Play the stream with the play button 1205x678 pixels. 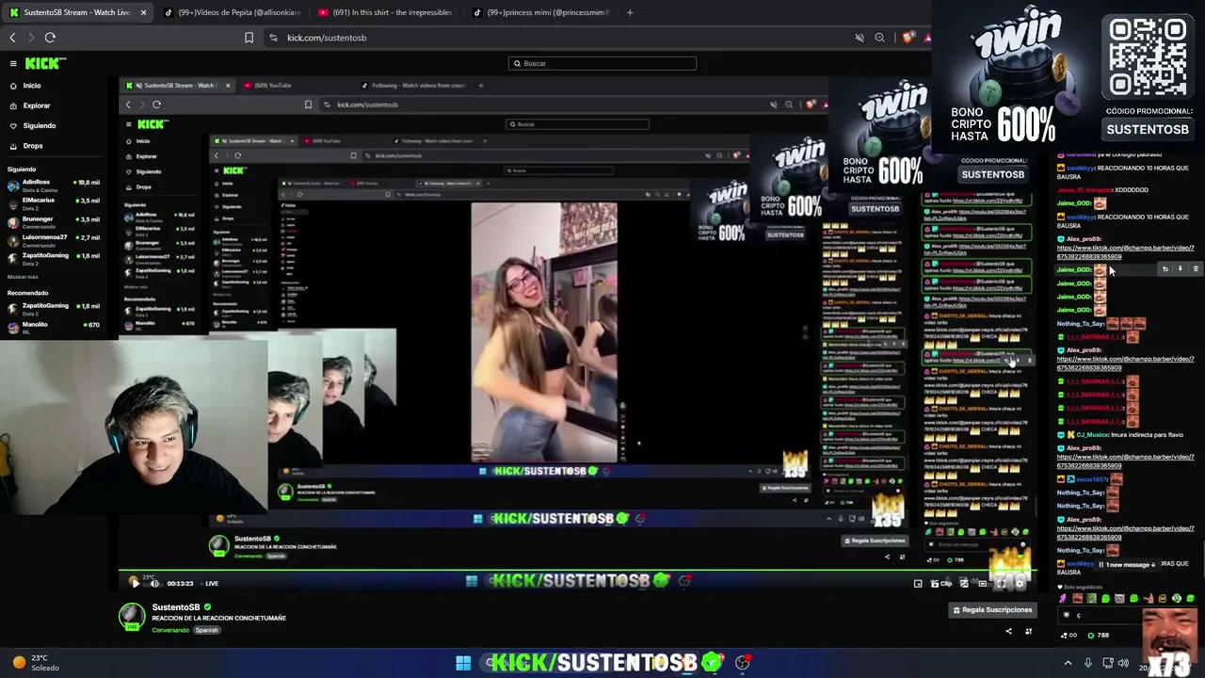click(x=135, y=584)
